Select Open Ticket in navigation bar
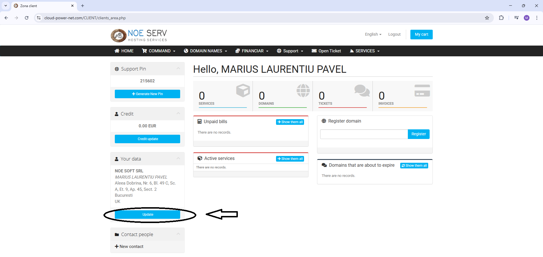 [326, 51]
